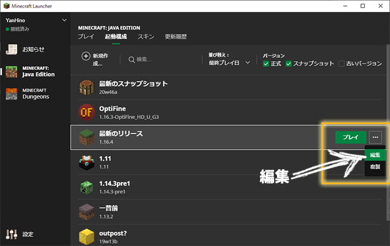Click the お知らせ label in sidebar
The image size is (390, 246).
click(x=33, y=49)
